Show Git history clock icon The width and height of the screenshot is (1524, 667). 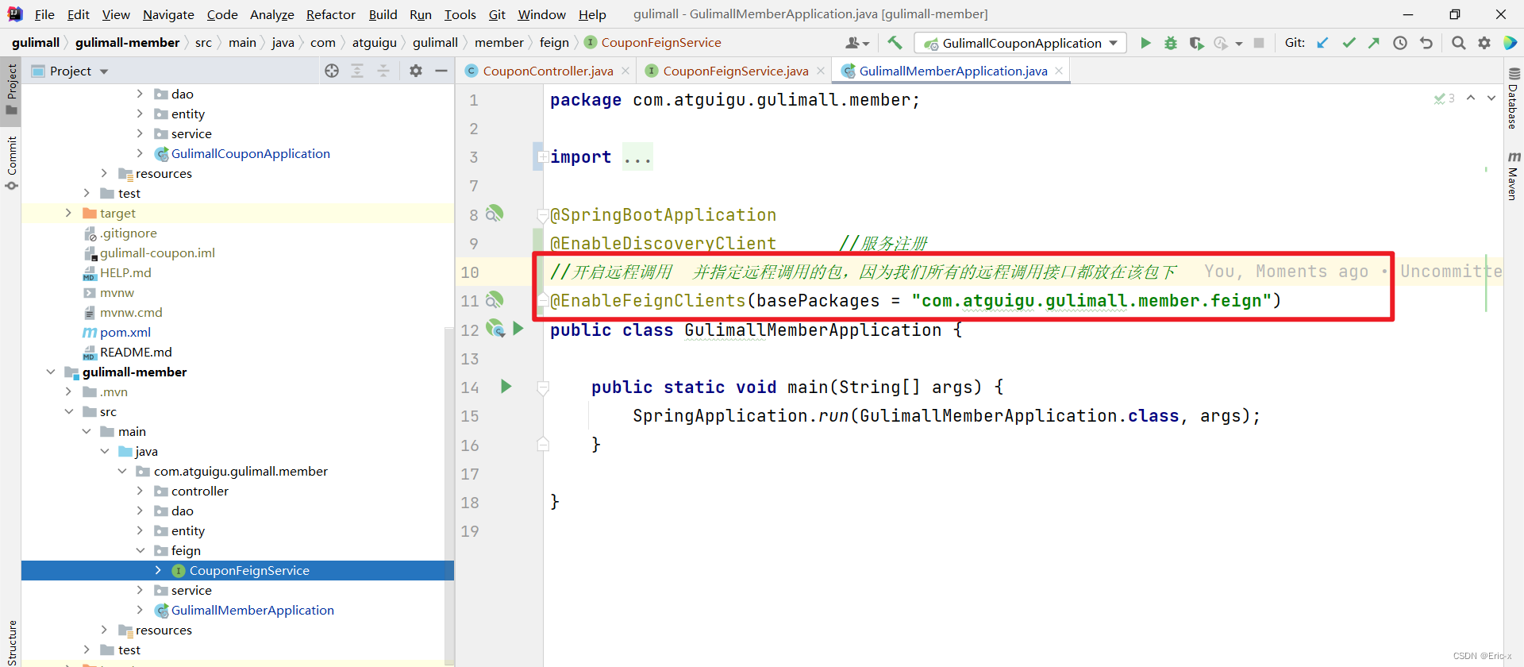click(x=1400, y=43)
